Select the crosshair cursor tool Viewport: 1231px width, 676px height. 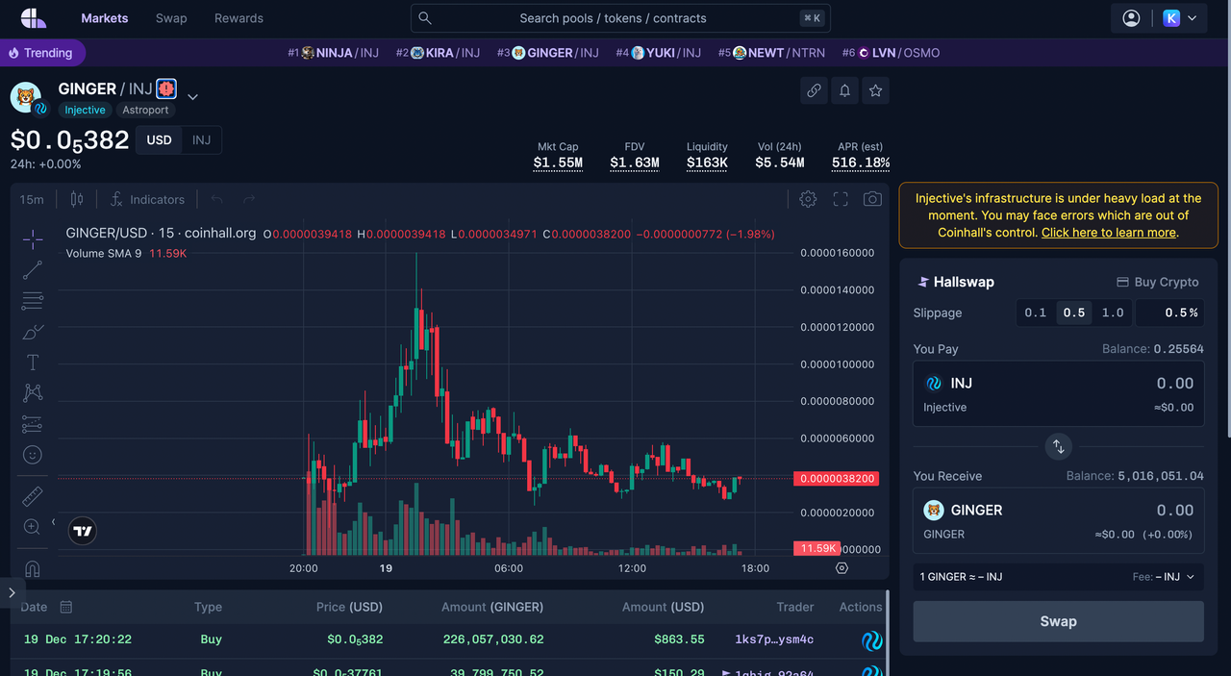pos(33,239)
